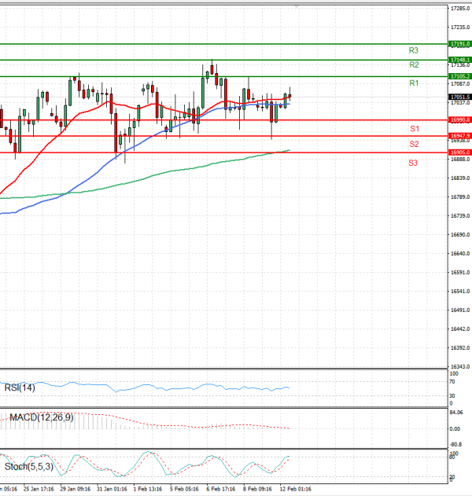Click the 1 Feb 13:16 time axis label
Viewport: 472px width, 496px height.
click(x=147, y=488)
